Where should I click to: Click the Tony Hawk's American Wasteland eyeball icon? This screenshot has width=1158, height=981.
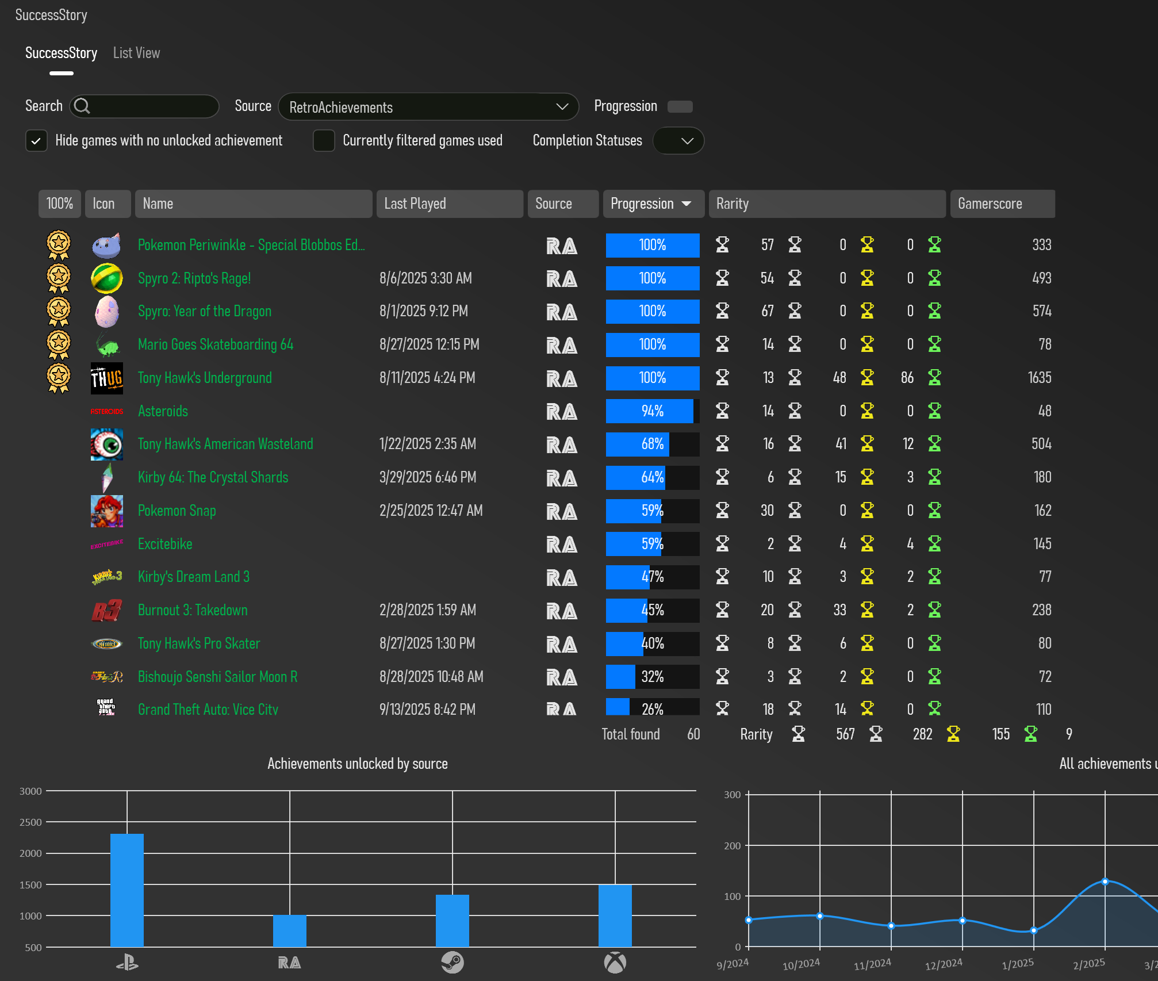[x=106, y=444]
